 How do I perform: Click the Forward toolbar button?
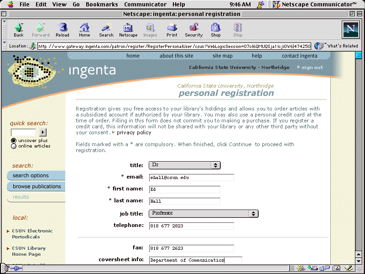pos(41,30)
